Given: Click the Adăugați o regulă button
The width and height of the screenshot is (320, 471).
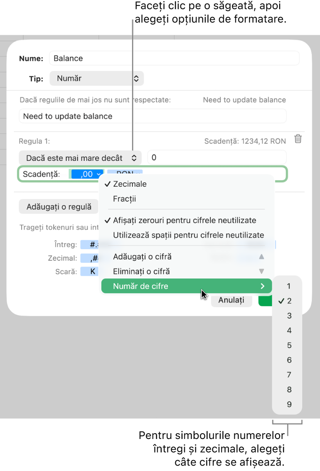Looking at the screenshot, I should click(59, 207).
